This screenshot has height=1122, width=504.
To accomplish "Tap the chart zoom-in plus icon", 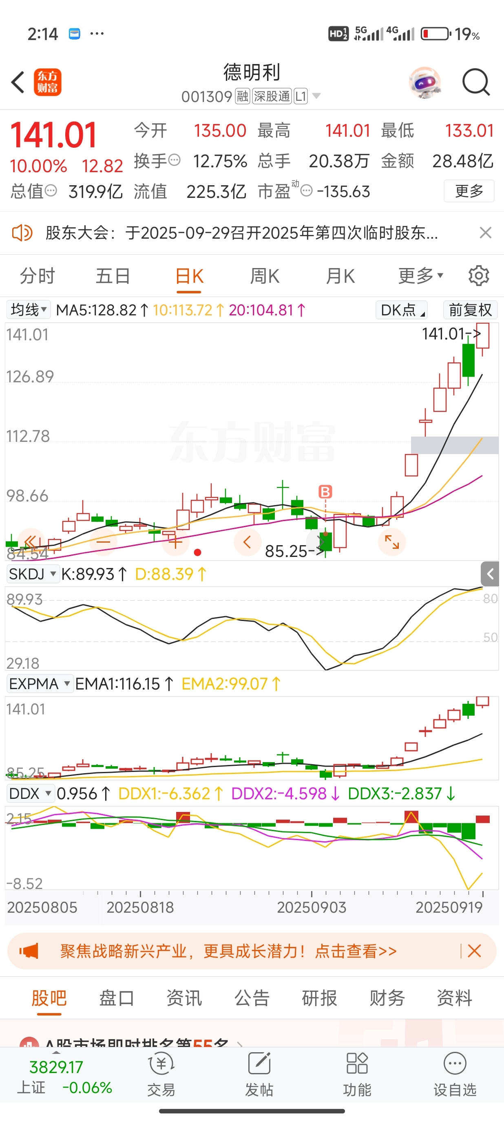I will pyautogui.click(x=175, y=542).
